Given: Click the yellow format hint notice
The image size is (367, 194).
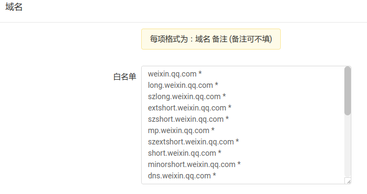Looking at the screenshot, I should click(x=211, y=39).
